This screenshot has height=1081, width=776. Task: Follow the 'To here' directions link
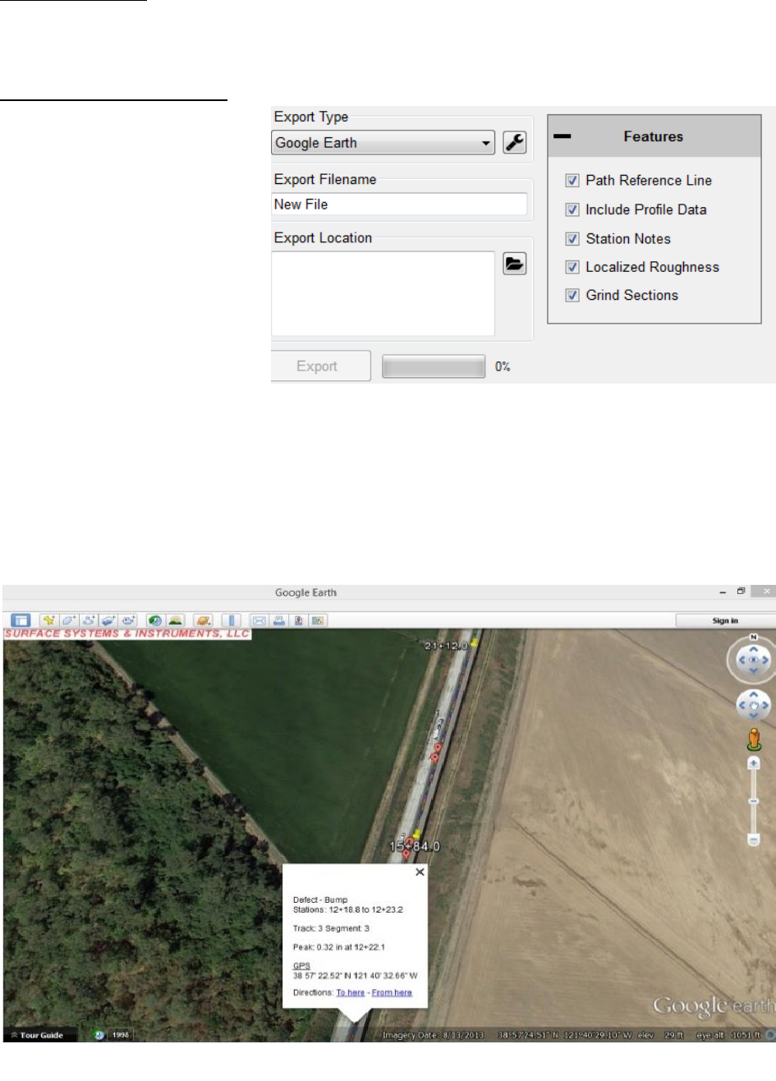tap(351, 992)
